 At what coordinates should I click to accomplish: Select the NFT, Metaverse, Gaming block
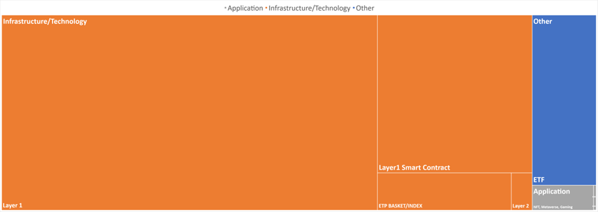pyautogui.click(x=563, y=197)
